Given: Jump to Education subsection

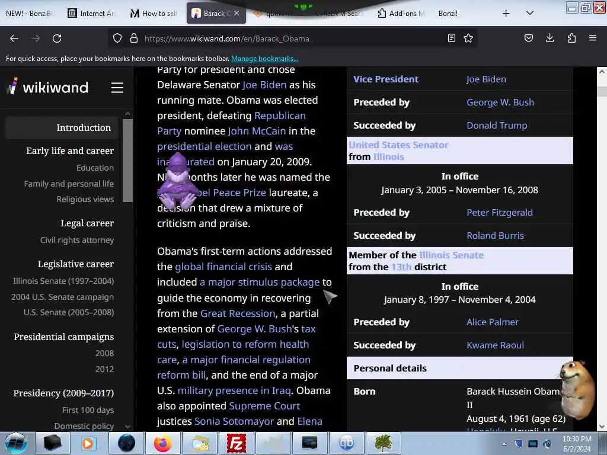Looking at the screenshot, I should pyautogui.click(x=95, y=168).
